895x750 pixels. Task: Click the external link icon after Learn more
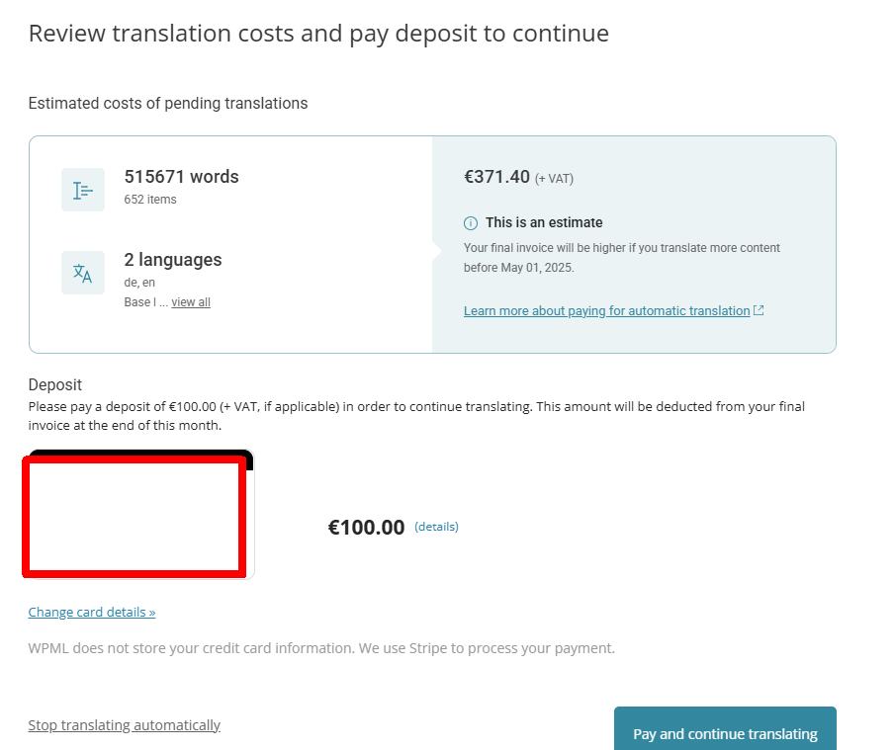coord(759,310)
